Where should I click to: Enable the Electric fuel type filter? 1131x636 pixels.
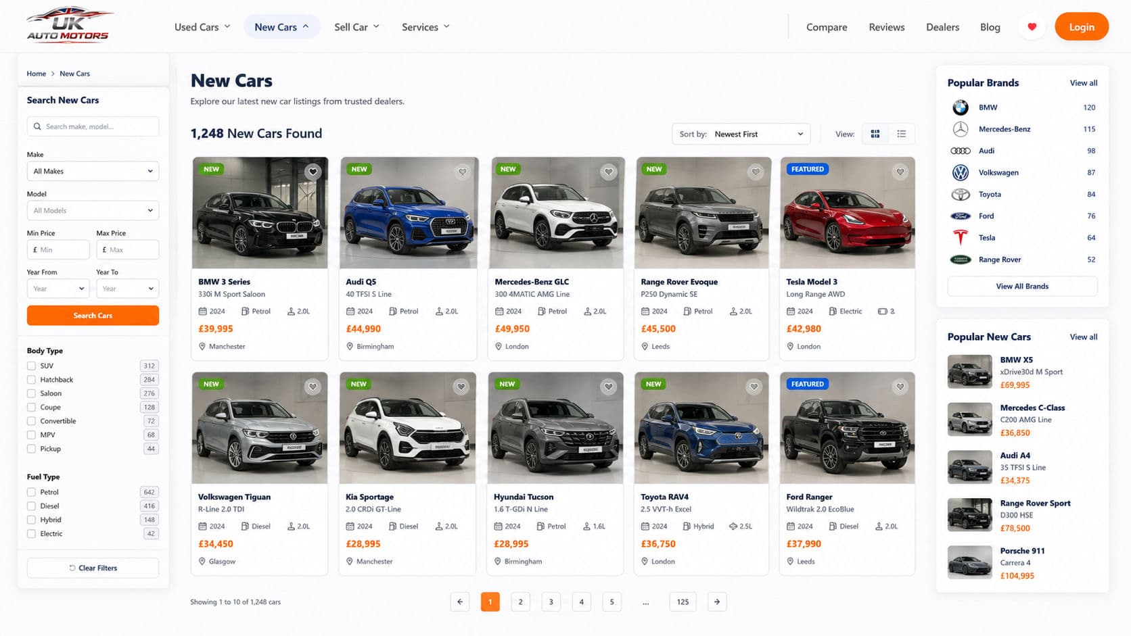coord(31,534)
